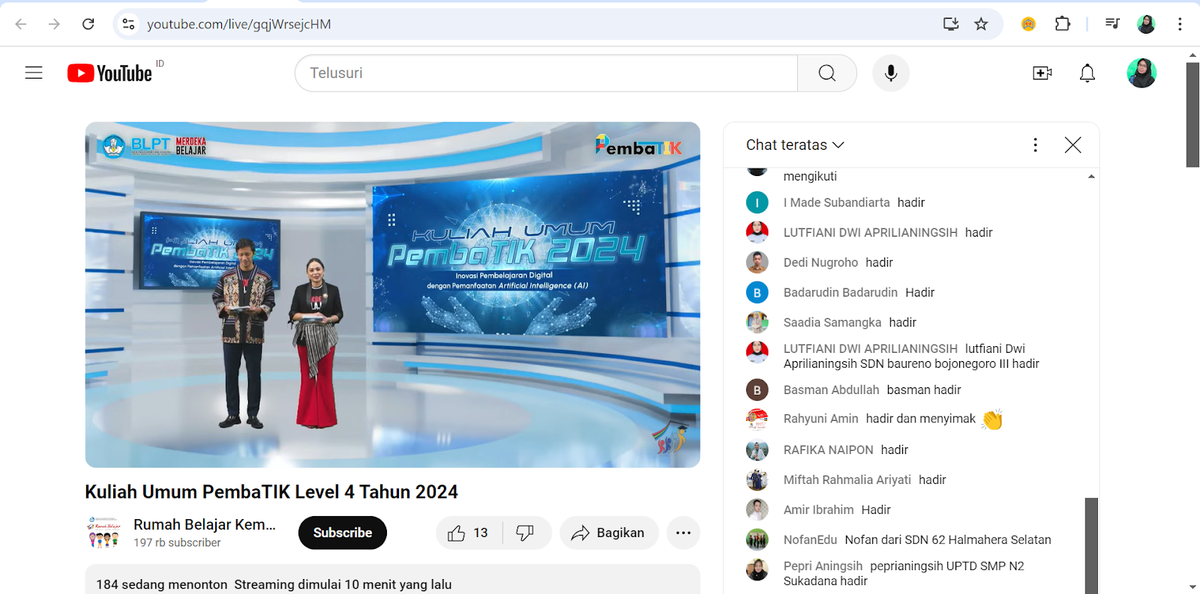Click RAFIKA NAIPON's avatar
This screenshot has width=1200, height=594.
pyautogui.click(x=757, y=449)
